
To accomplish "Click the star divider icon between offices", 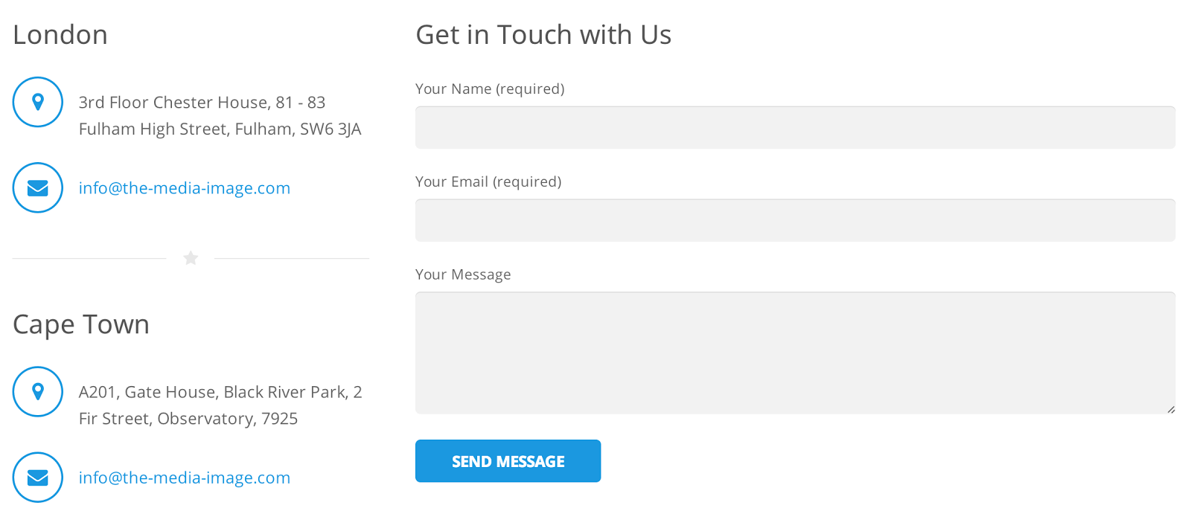I will point(191,258).
